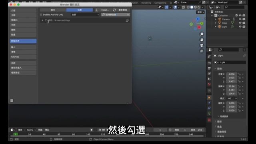Image resolution: width=256 pixels, height=144 pixels.
Task: Clear the screencast search text
Action: (128, 15)
